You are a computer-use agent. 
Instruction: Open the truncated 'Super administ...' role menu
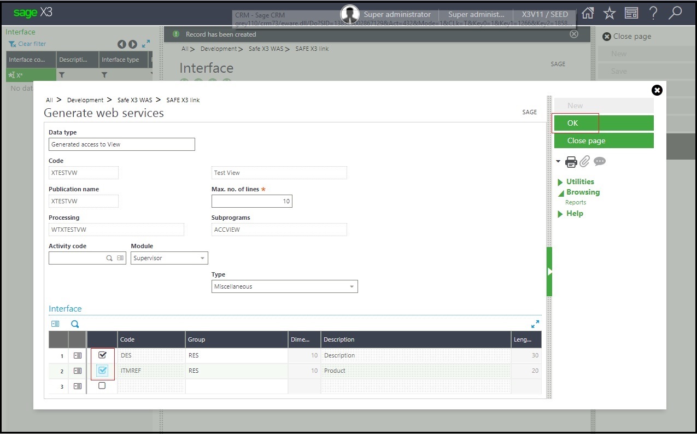(476, 15)
